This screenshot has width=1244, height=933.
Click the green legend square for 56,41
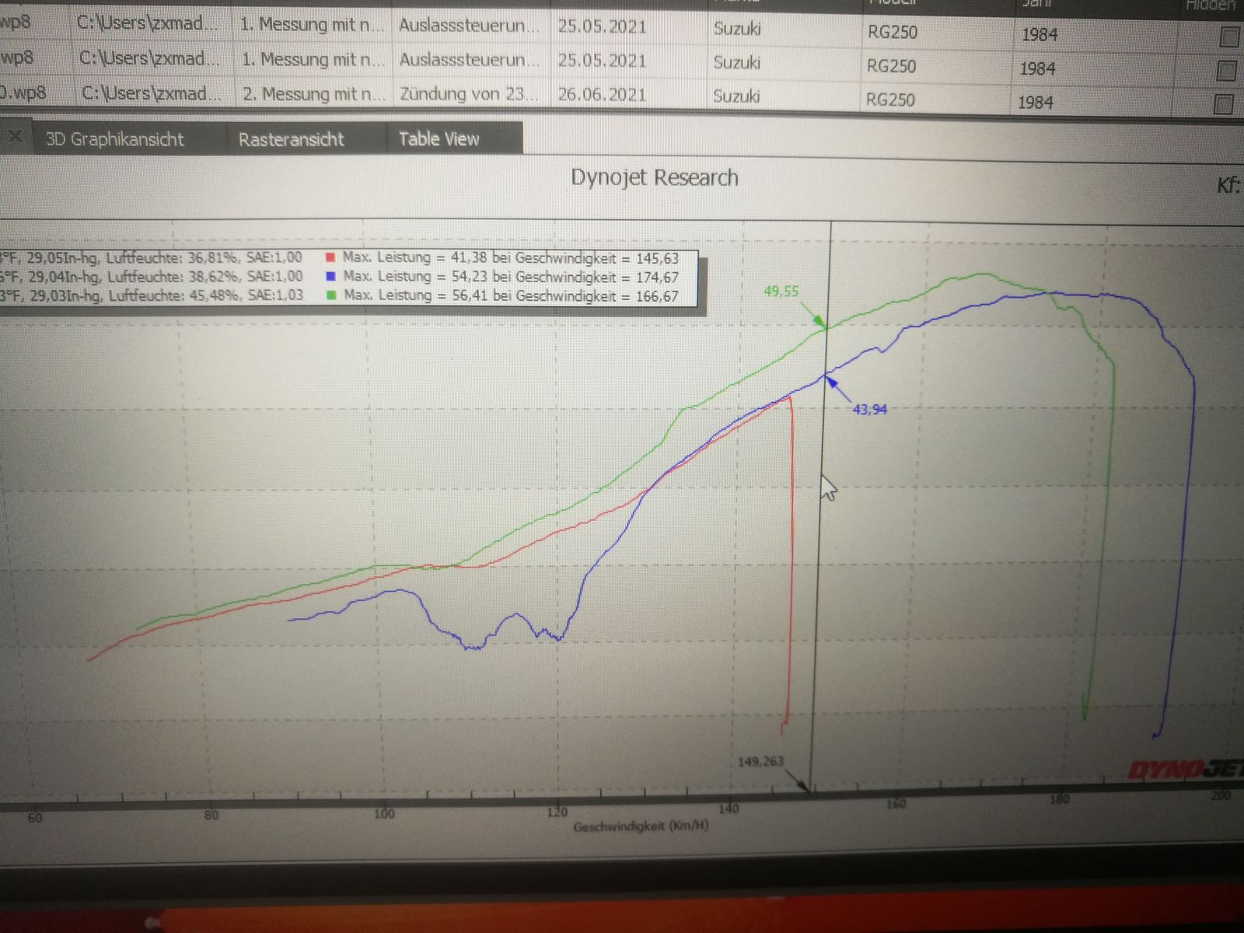(x=332, y=296)
